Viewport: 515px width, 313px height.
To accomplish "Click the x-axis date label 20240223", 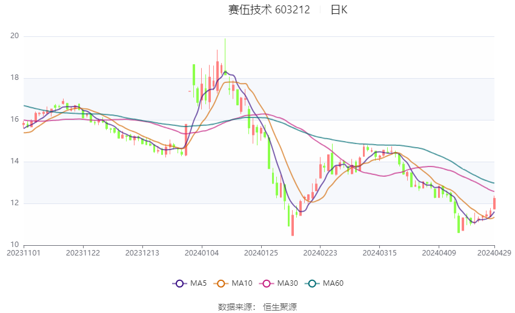I will 321,253.
